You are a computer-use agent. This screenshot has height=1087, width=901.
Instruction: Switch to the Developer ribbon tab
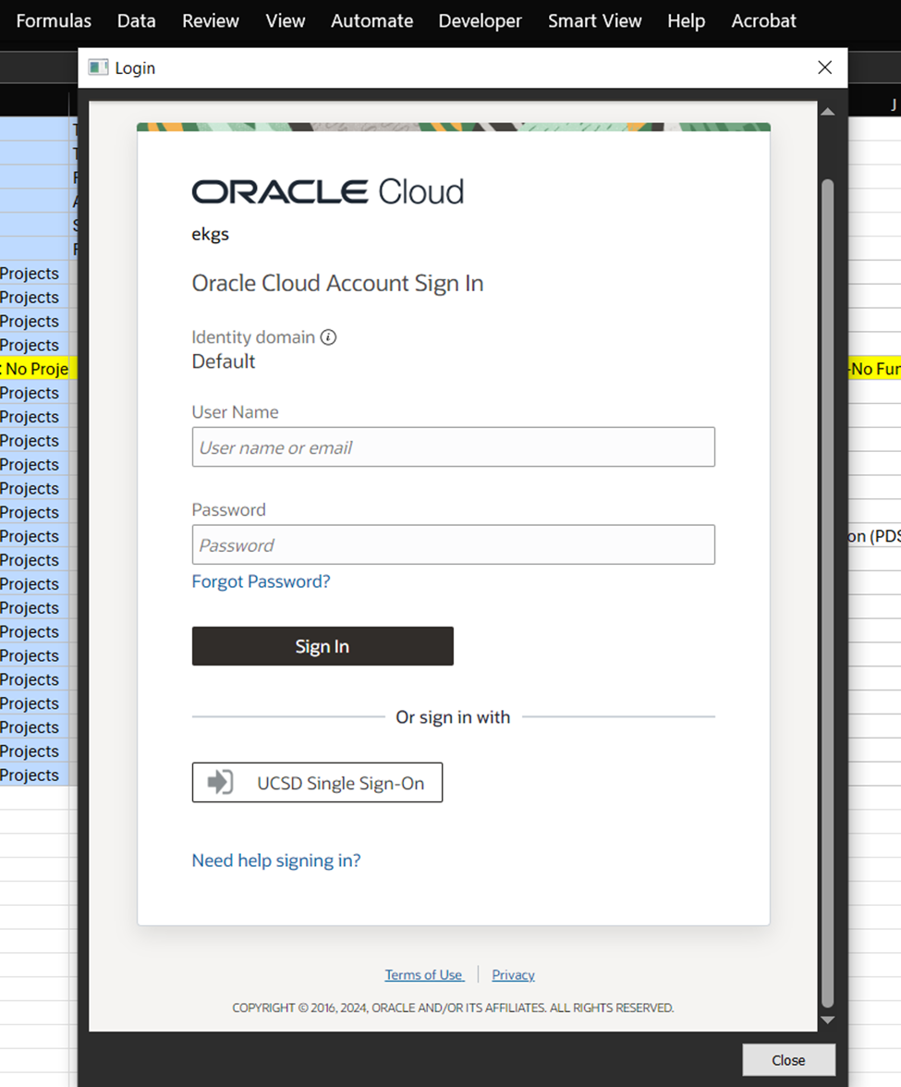click(x=480, y=20)
